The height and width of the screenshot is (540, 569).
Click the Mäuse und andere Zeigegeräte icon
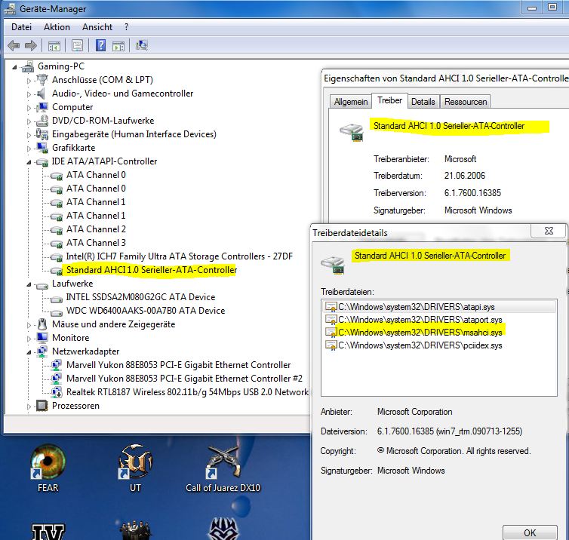(42, 324)
